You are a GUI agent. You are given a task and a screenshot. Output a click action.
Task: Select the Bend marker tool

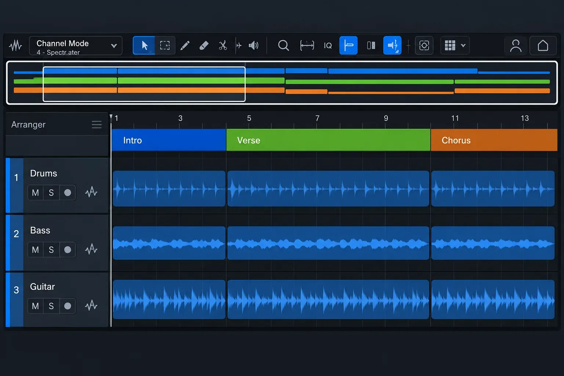click(239, 46)
